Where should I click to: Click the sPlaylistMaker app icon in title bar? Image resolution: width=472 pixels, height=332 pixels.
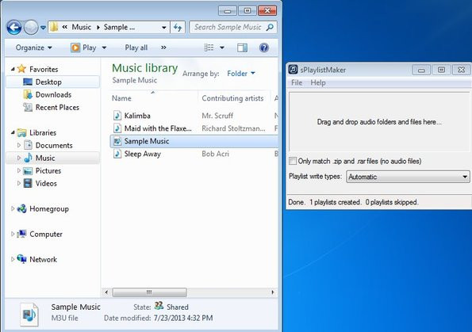click(293, 70)
